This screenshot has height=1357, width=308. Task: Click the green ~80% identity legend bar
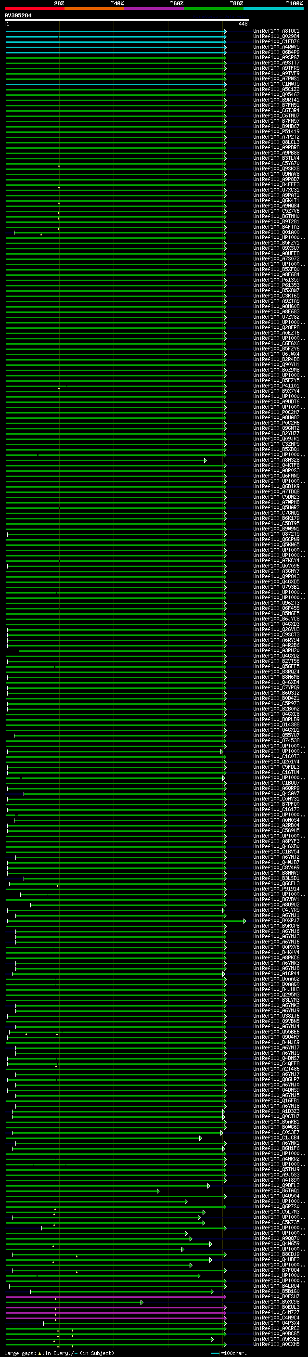[x=214, y=9]
